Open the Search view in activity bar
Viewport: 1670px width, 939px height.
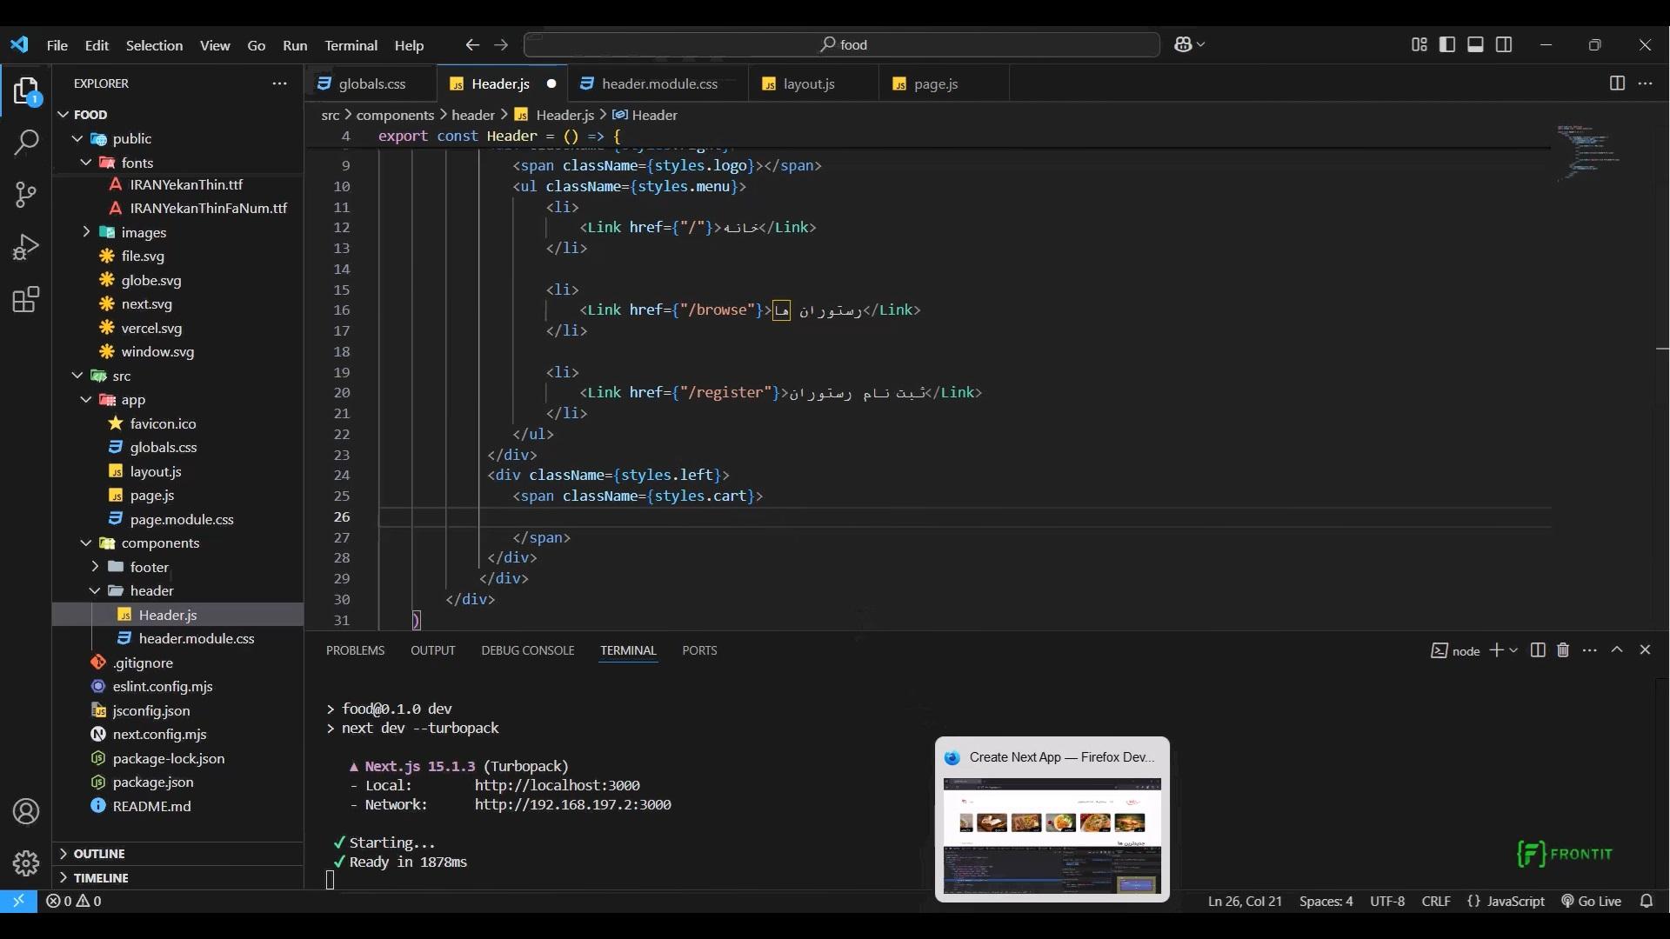click(x=26, y=143)
